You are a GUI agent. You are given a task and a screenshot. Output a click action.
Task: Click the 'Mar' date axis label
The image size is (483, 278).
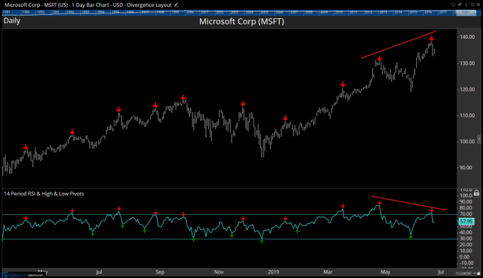coord(328,272)
